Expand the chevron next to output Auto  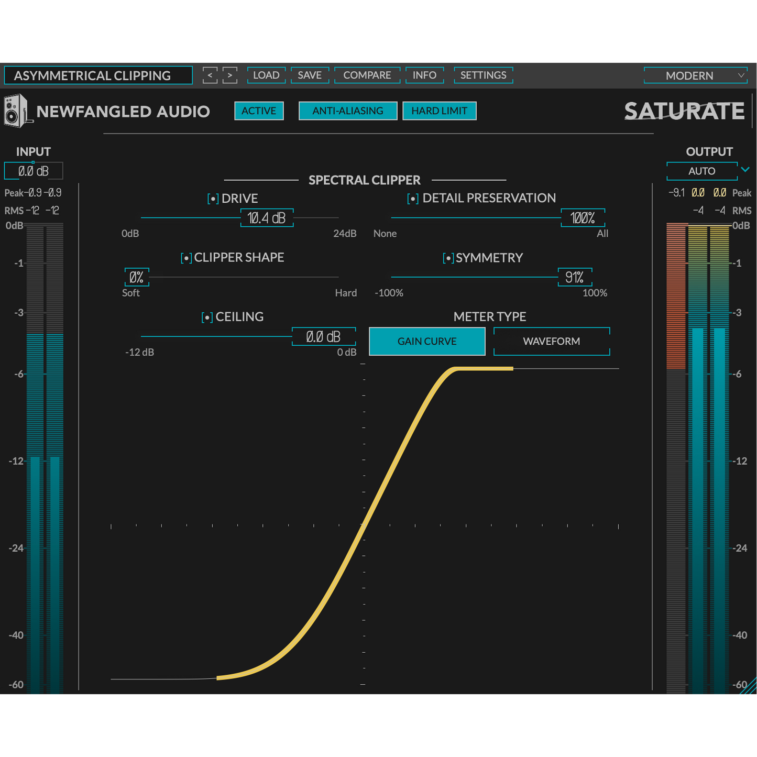(x=745, y=170)
